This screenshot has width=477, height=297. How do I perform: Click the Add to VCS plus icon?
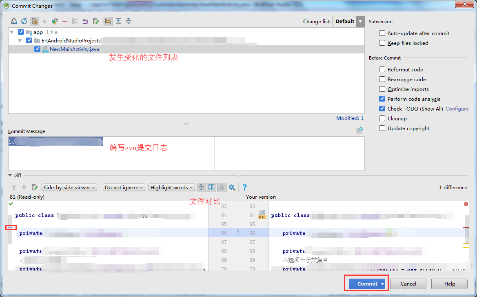(44, 21)
